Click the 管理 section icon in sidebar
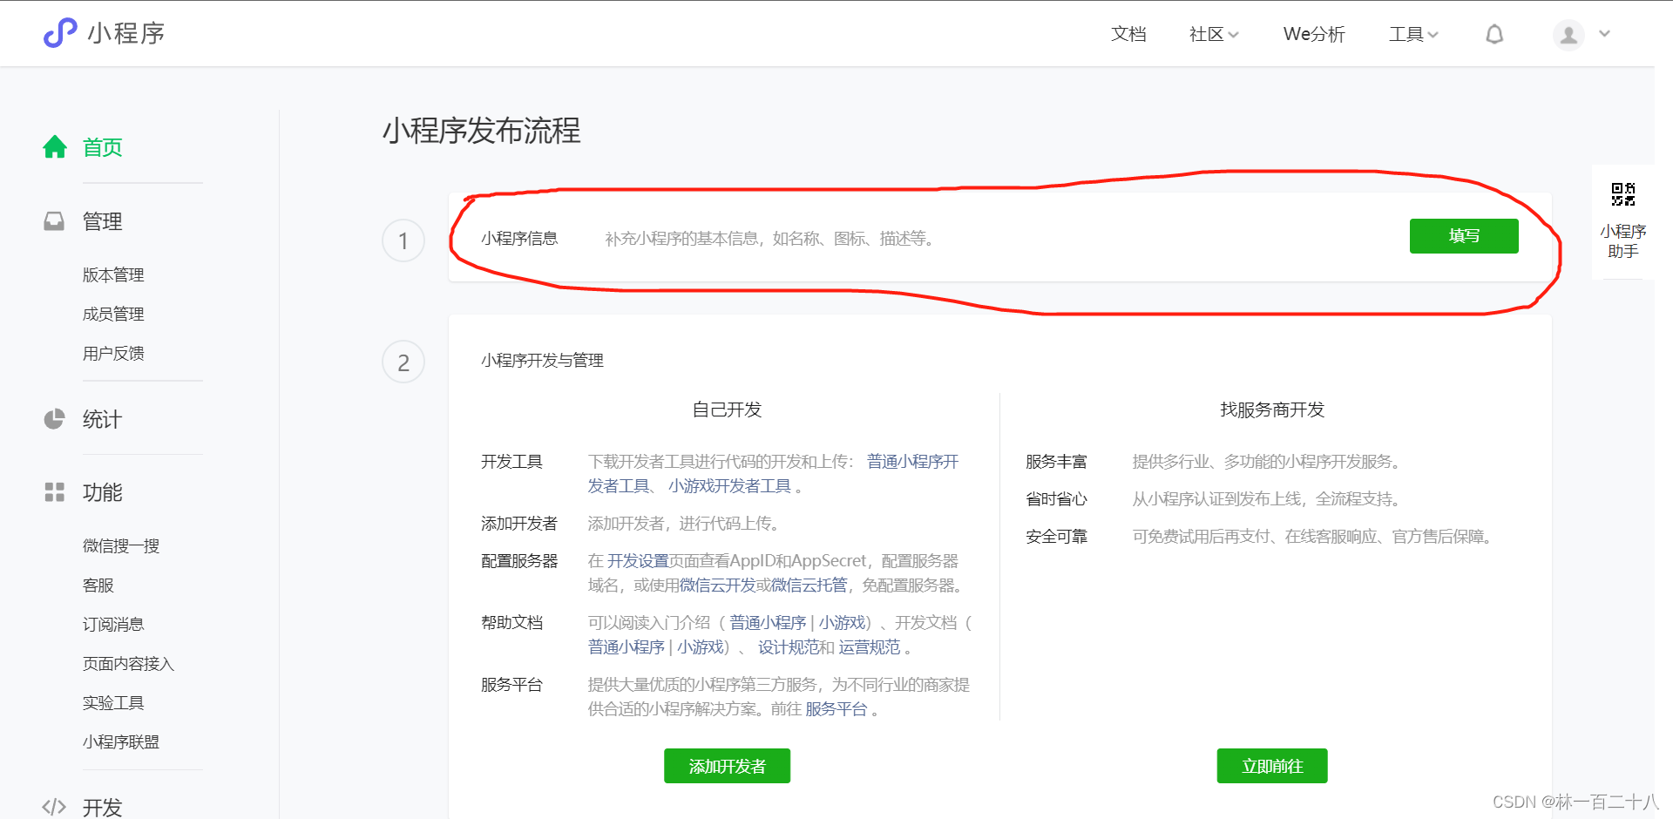Screen dimensions: 1673x819 [x=54, y=220]
